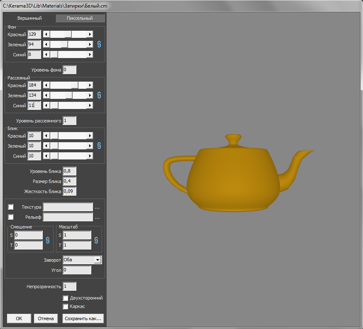This screenshot has width=363, height=329.
Task: Click the Отмена button
Action: [x=46, y=318]
